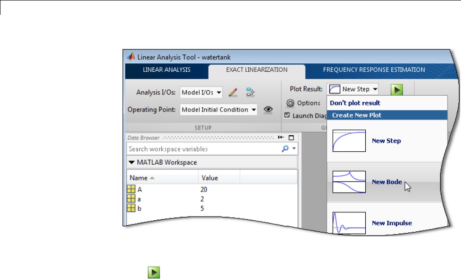Image resolution: width=461 pixels, height=279 pixels.
Task: Choose New Step menu label
Action: click(x=386, y=141)
